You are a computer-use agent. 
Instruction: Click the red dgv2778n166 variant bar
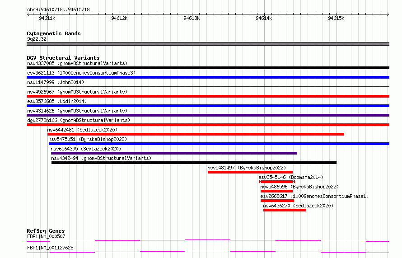pos(208,125)
